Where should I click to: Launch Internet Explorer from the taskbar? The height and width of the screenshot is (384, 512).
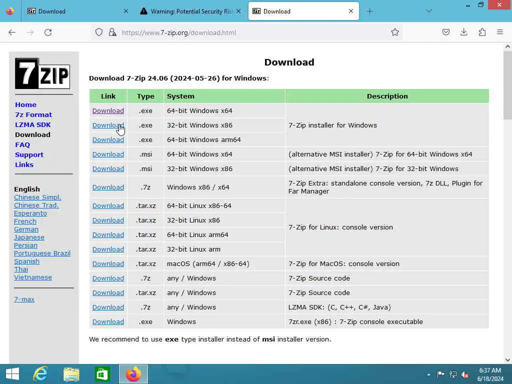tap(41, 374)
